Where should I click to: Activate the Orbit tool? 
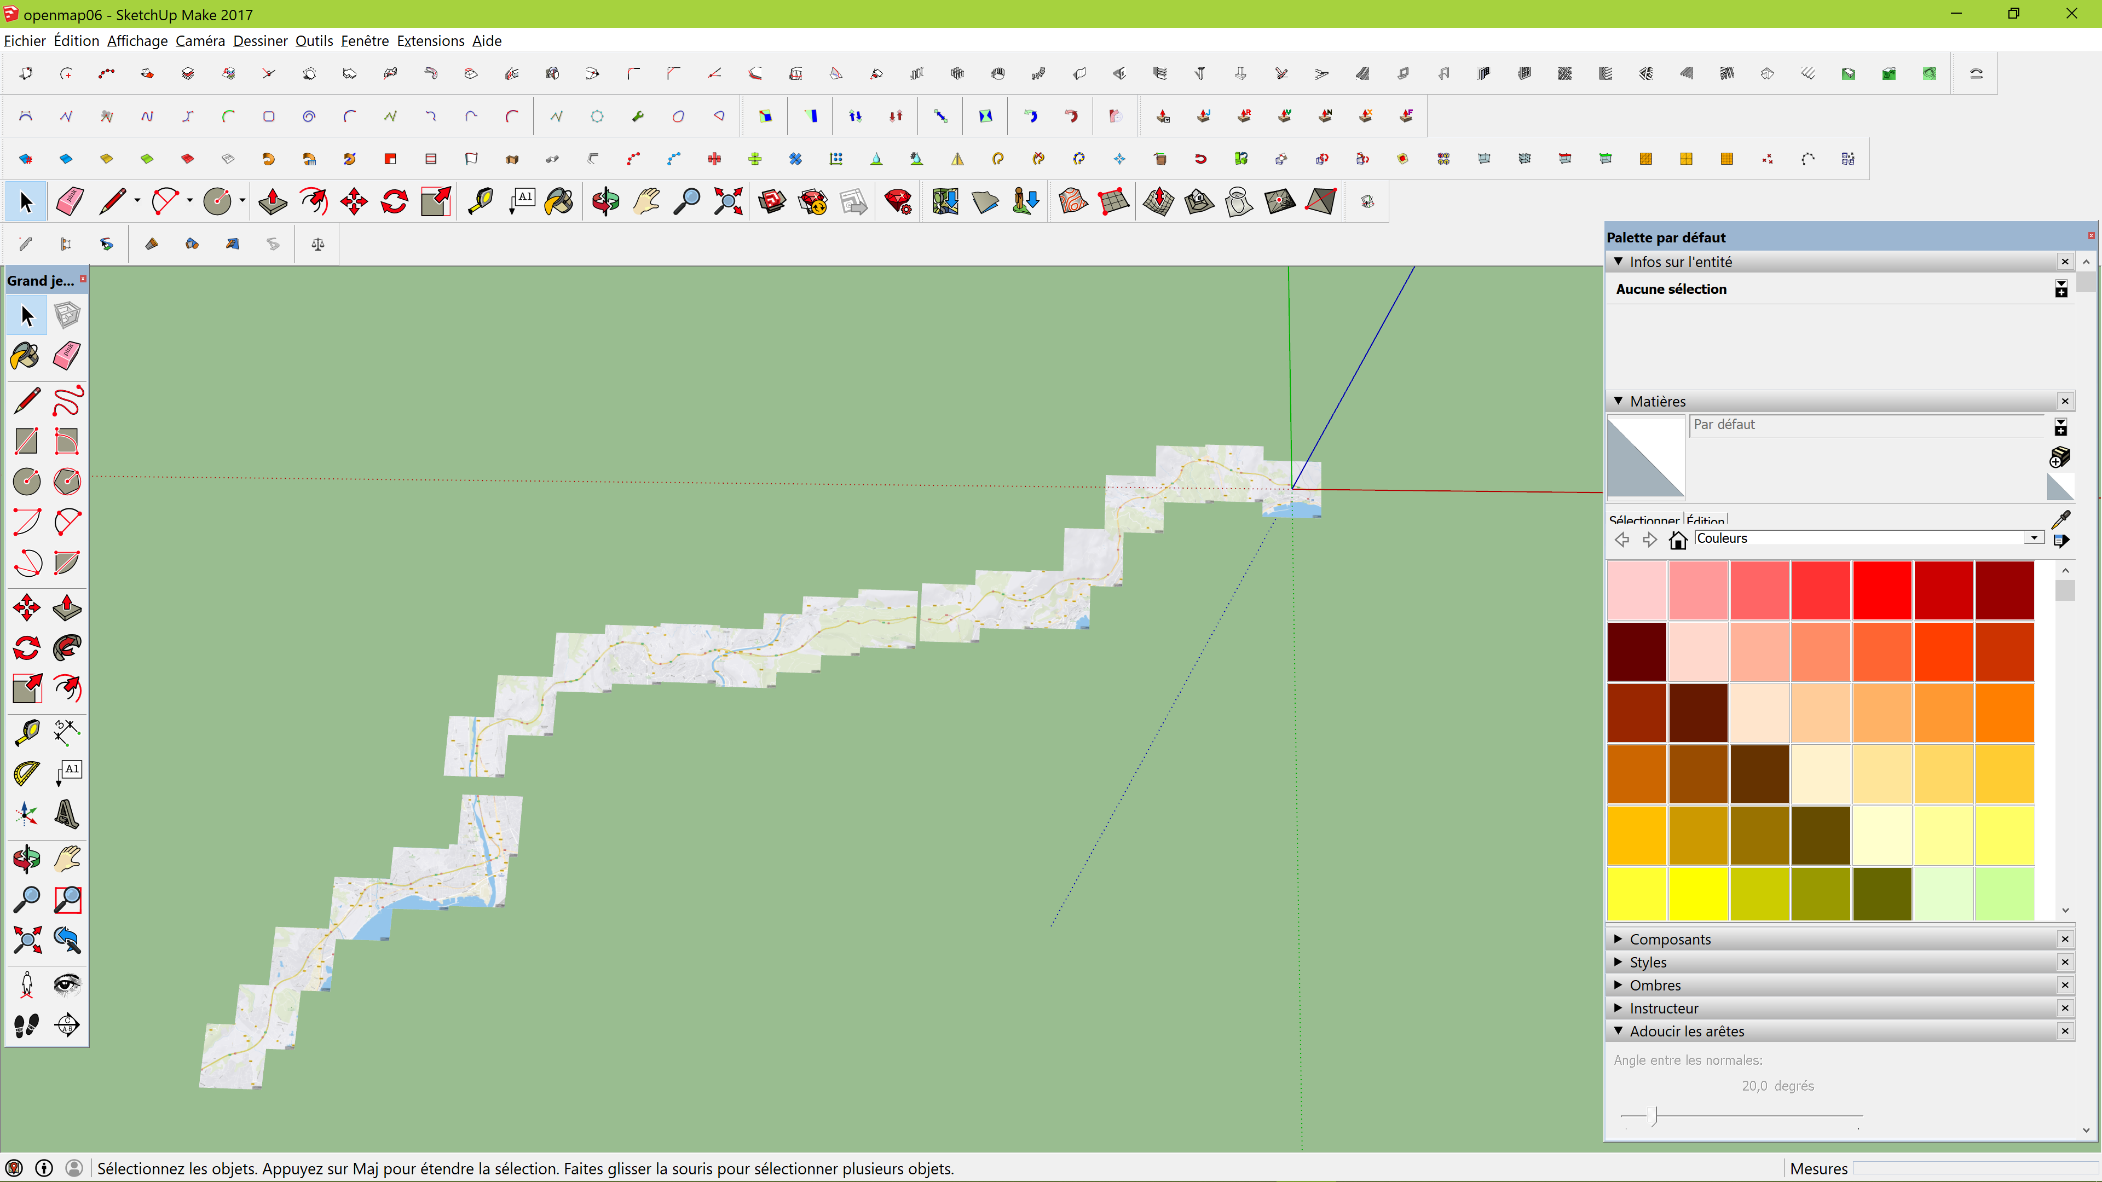coord(605,201)
